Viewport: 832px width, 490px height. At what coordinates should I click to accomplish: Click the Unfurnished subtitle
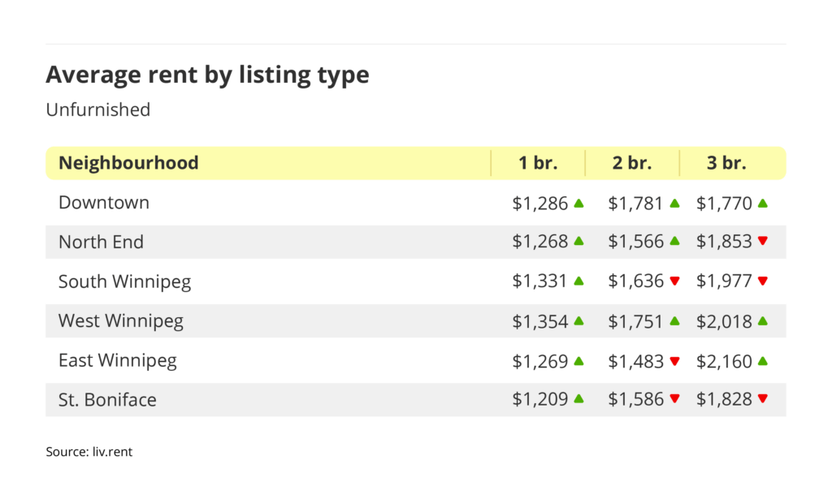[97, 110]
